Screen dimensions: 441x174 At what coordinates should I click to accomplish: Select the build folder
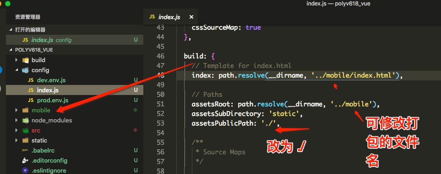(x=38, y=60)
